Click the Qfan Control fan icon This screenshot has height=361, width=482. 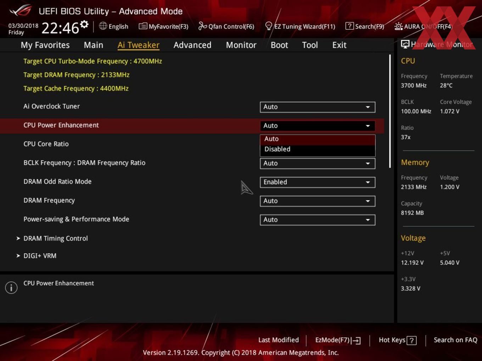[x=202, y=26]
